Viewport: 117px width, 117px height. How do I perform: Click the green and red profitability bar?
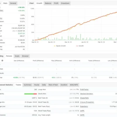[30, 94]
